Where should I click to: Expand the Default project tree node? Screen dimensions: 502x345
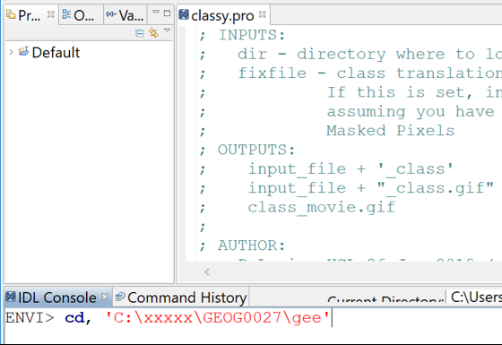(11, 52)
